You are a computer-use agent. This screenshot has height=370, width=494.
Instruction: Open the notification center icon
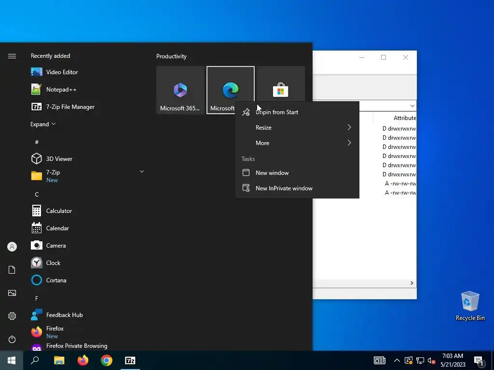(479, 361)
